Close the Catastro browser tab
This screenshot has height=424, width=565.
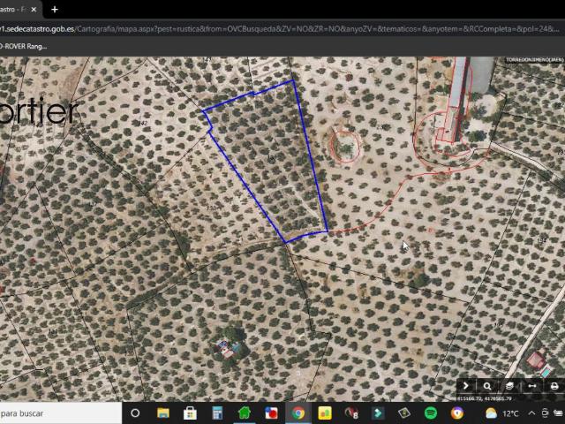(x=34, y=10)
